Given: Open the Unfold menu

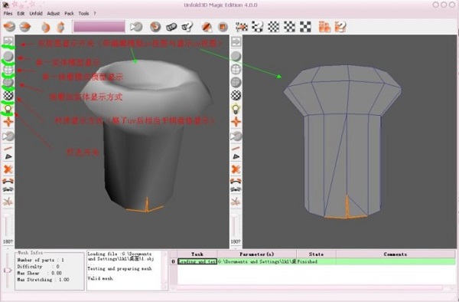Looking at the screenshot, I should tap(36, 14).
